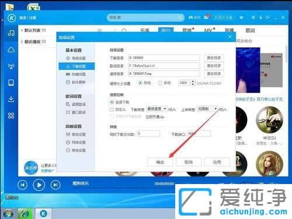
Task: Switch to the MV tab
Action: [x=208, y=30]
